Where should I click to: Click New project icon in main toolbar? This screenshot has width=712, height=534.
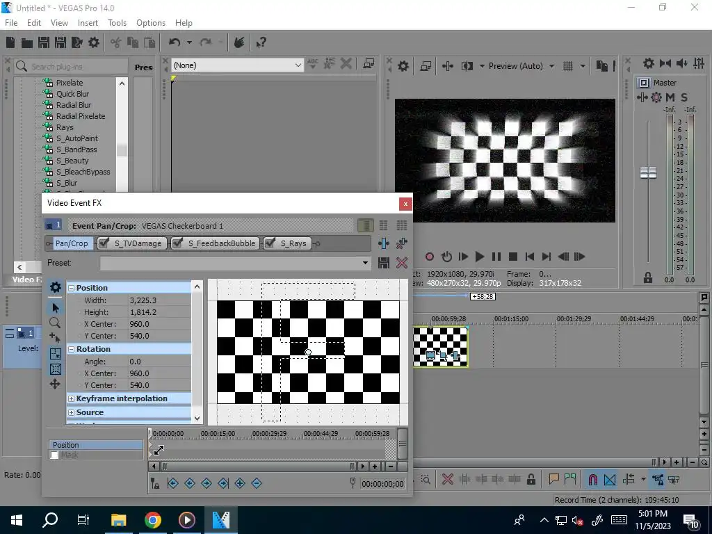(x=10, y=42)
